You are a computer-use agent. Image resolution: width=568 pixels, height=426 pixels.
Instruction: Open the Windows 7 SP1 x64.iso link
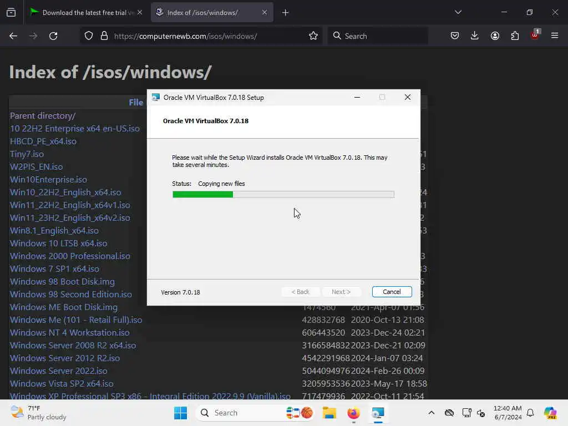[54, 268]
